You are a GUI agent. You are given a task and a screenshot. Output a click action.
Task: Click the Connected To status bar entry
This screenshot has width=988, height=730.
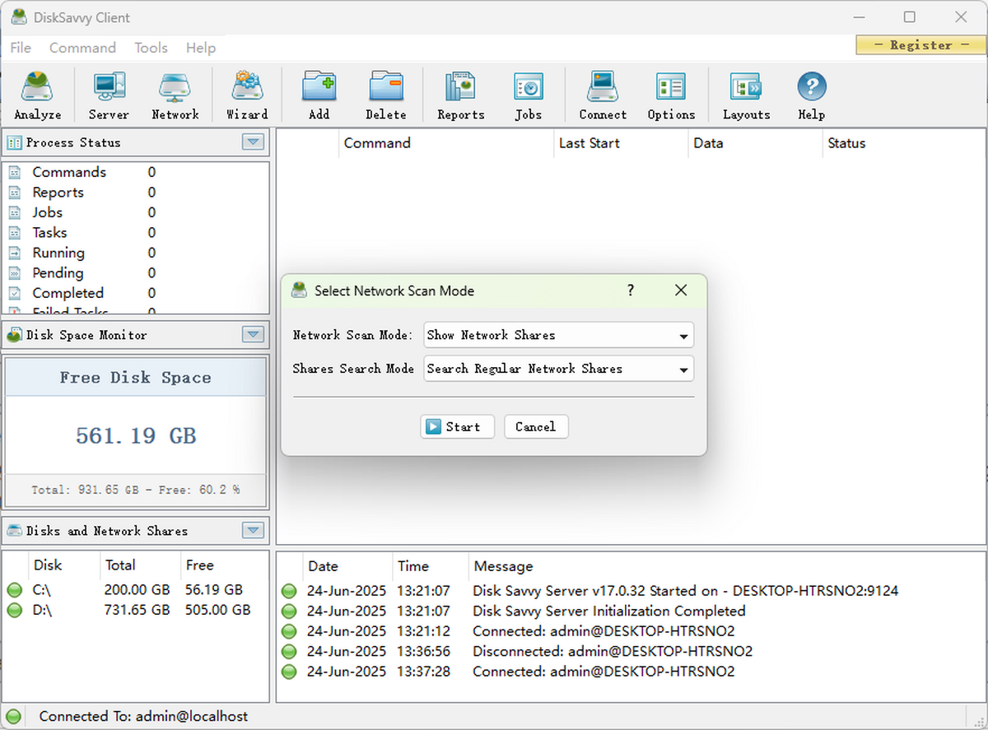pos(144,716)
